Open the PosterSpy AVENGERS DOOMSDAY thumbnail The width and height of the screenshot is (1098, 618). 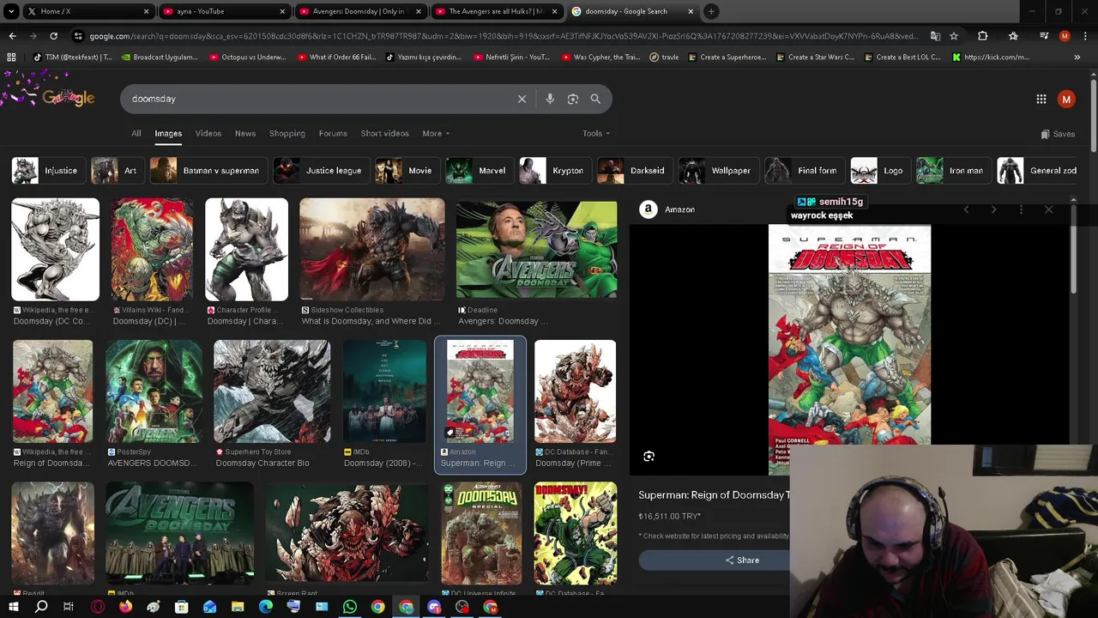coord(154,391)
